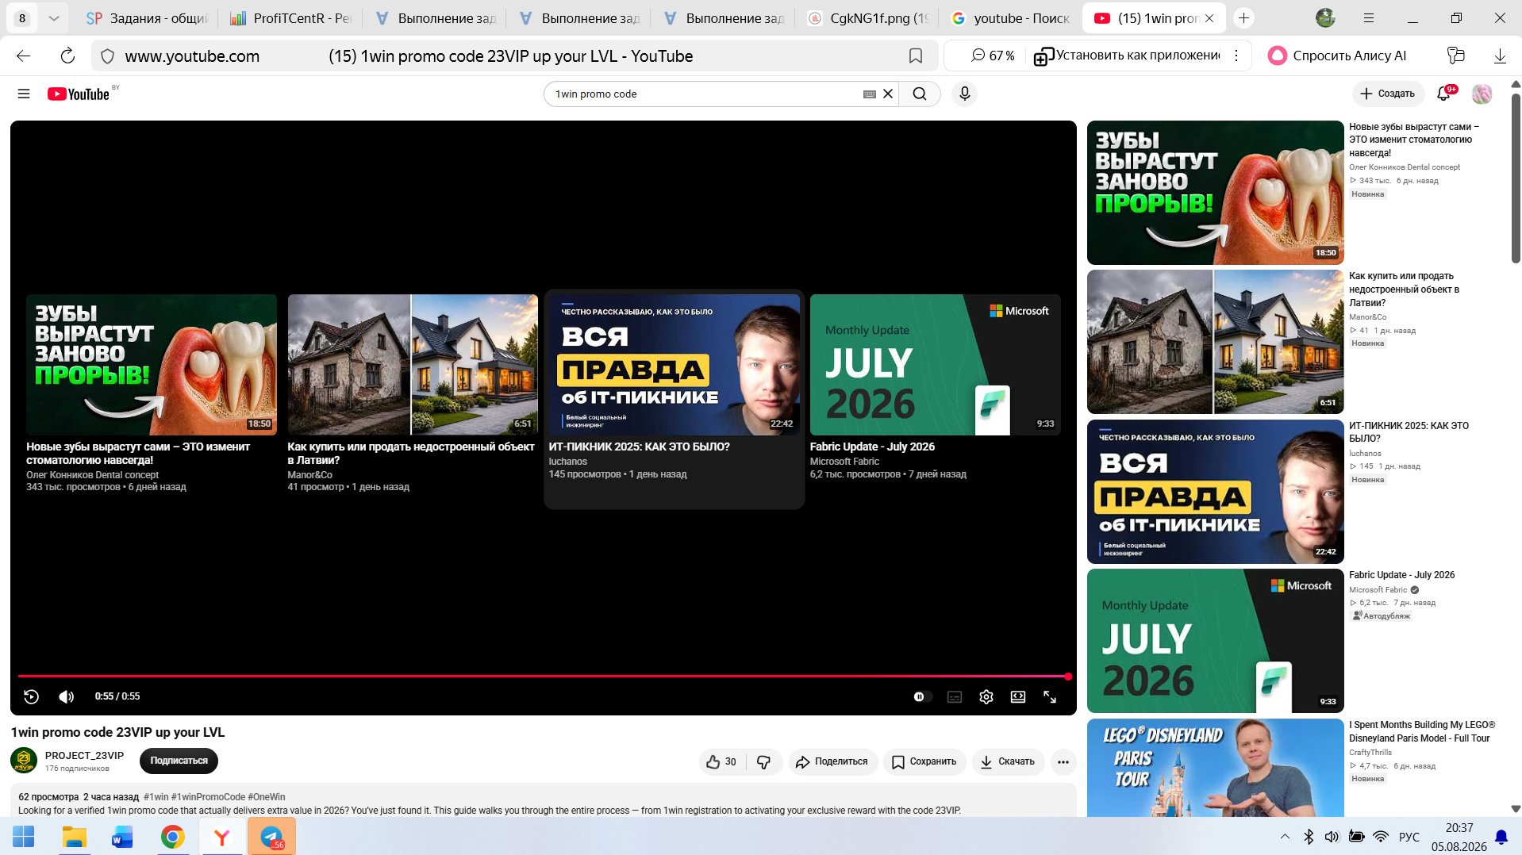This screenshot has width=1522, height=855.
Task: Go to YouTube home via logo
Action: pyautogui.click(x=79, y=94)
